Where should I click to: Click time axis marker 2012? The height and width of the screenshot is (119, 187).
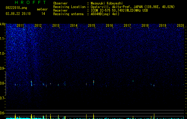(38, 26)
